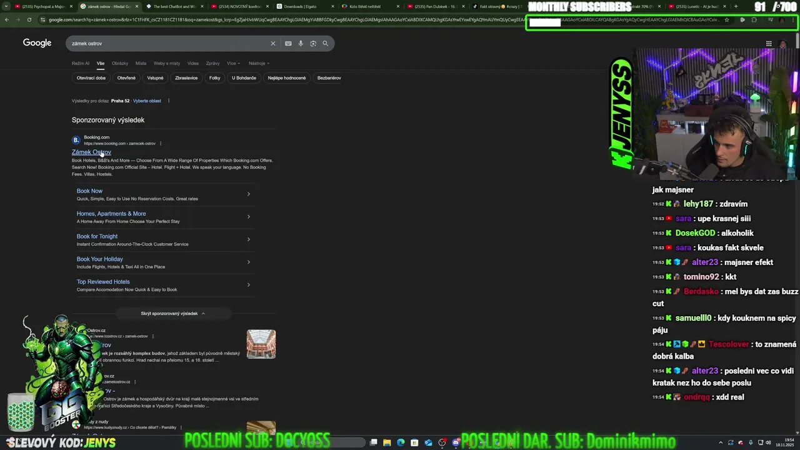Collapse with Skrýt sponzorovaný výsledek
The image size is (800, 450).
173,314
